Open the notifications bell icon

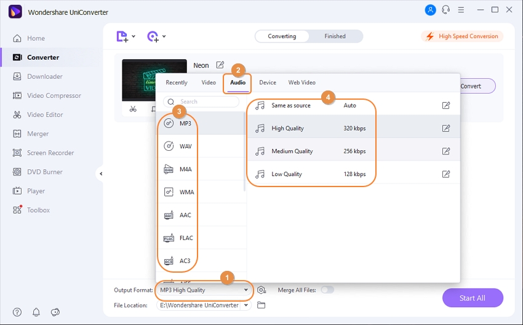coord(36,312)
